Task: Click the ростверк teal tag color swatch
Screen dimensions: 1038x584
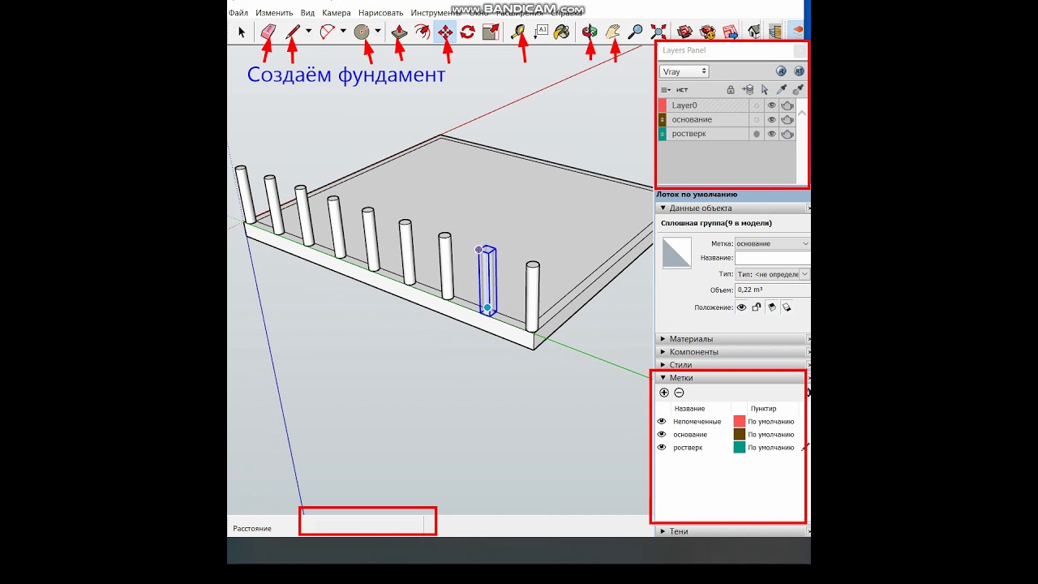Action: [x=740, y=448]
